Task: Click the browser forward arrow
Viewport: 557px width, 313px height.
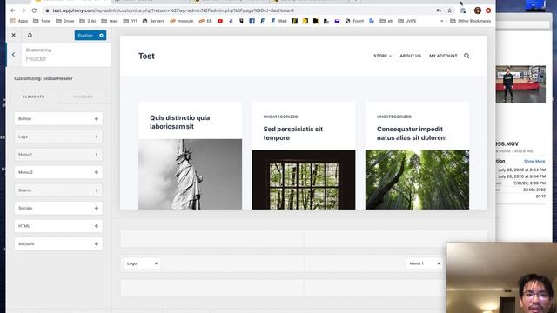Action: (23, 10)
